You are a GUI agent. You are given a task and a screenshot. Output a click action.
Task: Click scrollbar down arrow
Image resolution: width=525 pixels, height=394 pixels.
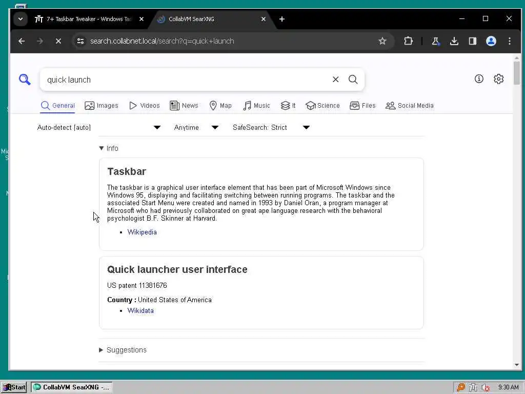pyautogui.click(x=517, y=365)
